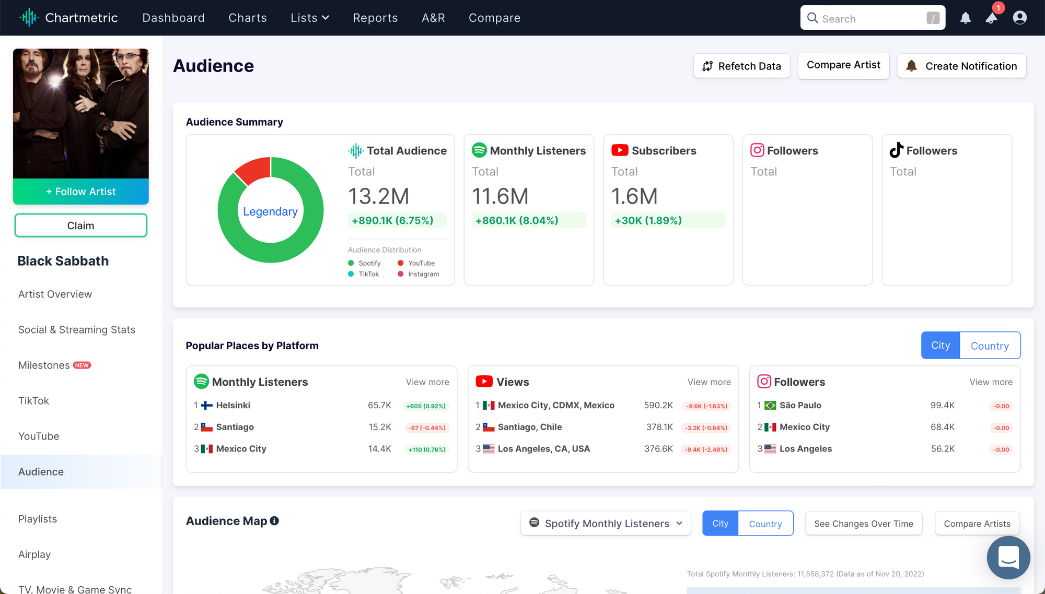This screenshot has width=1045, height=594.
Task: Click the Compare Artist button
Action: [x=843, y=65]
